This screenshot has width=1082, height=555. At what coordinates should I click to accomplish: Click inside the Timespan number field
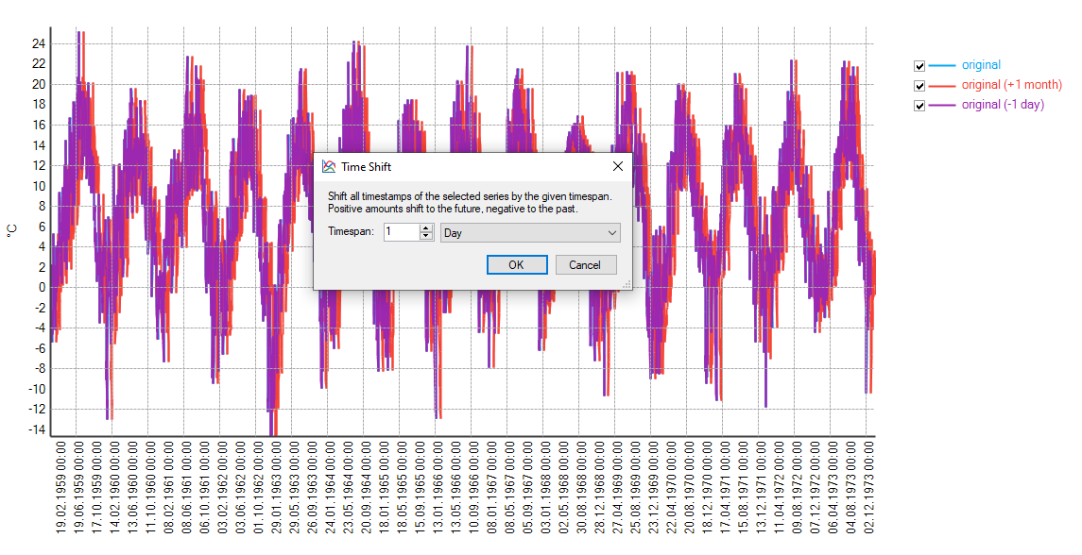tap(400, 232)
